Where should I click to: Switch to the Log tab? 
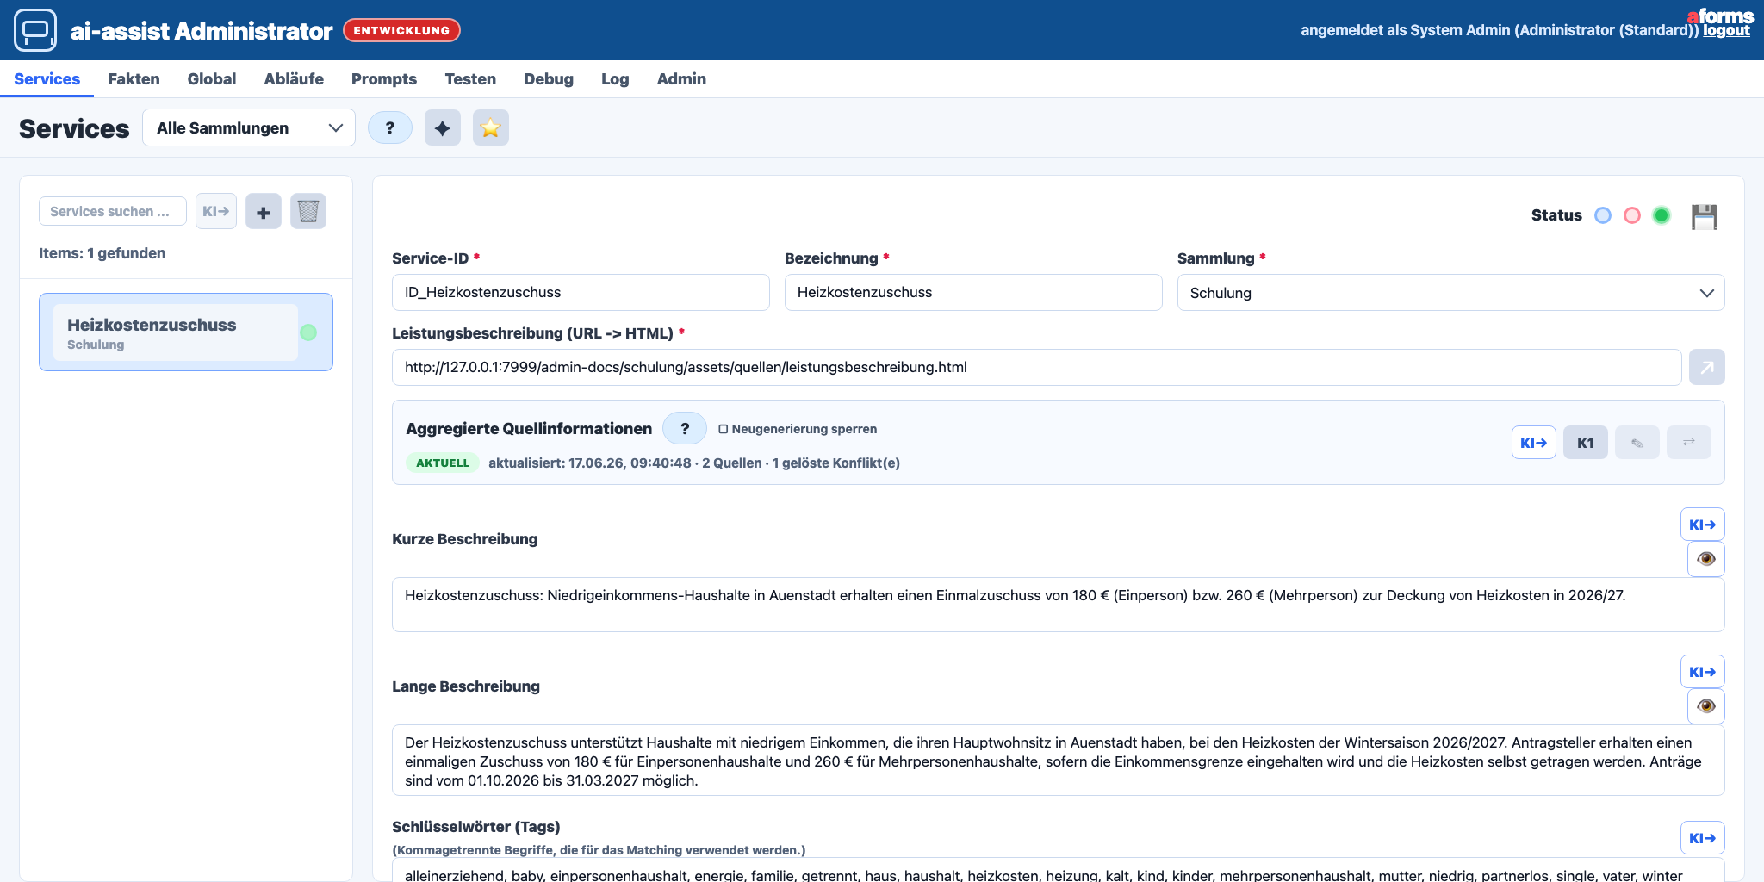(x=615, y=79)
